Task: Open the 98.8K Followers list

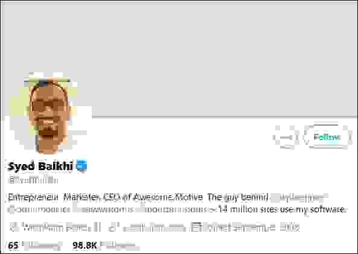Action: 106,246
